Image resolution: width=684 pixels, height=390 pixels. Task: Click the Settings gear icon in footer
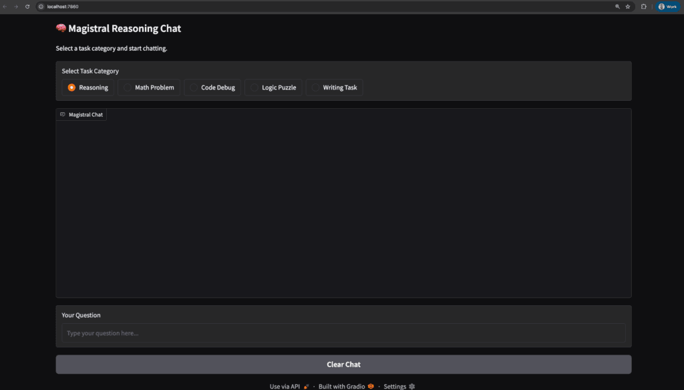click(x=411, y=386)
